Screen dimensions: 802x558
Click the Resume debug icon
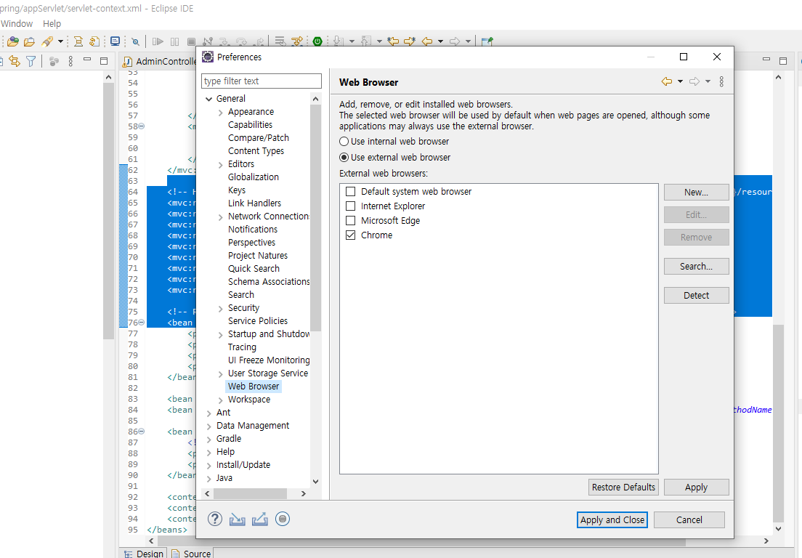[x=158, y=41]
